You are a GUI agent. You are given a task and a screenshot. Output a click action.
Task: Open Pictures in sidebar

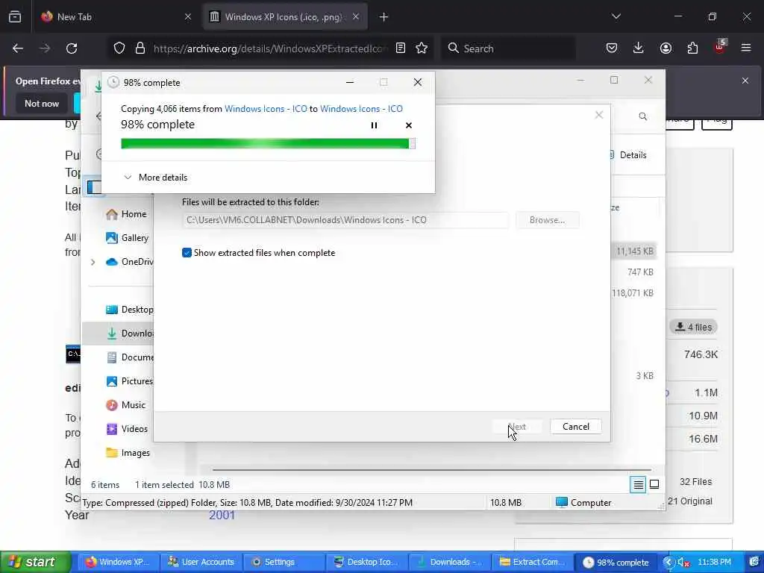(129, 381)
